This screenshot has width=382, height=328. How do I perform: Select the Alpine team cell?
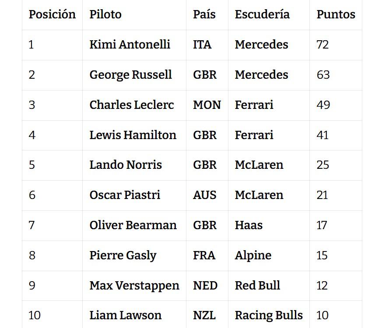253,255
